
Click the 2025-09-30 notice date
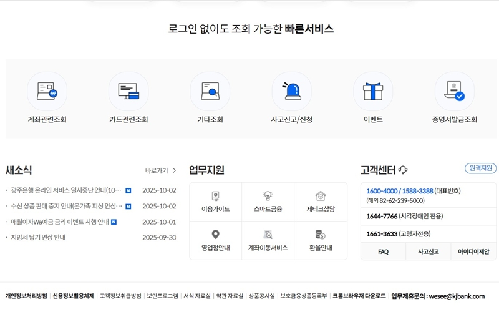point(159,238)
